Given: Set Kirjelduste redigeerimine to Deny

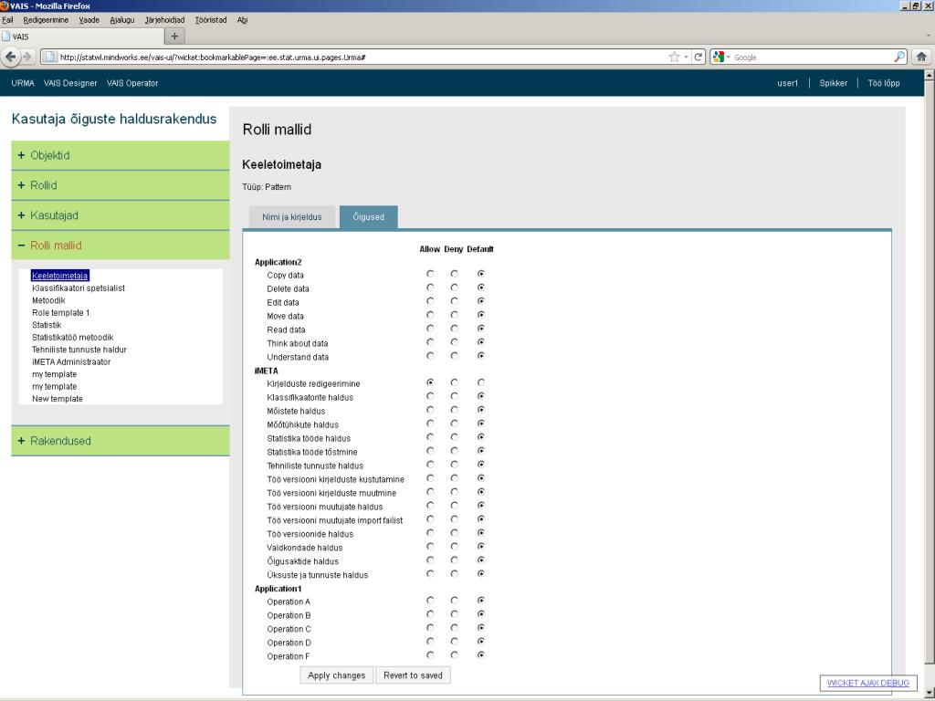Looking at the screenshot, I should click(455, 382).
